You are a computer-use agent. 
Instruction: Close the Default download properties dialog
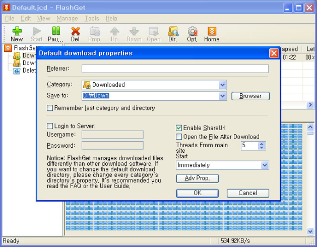[x=274, y=53]
